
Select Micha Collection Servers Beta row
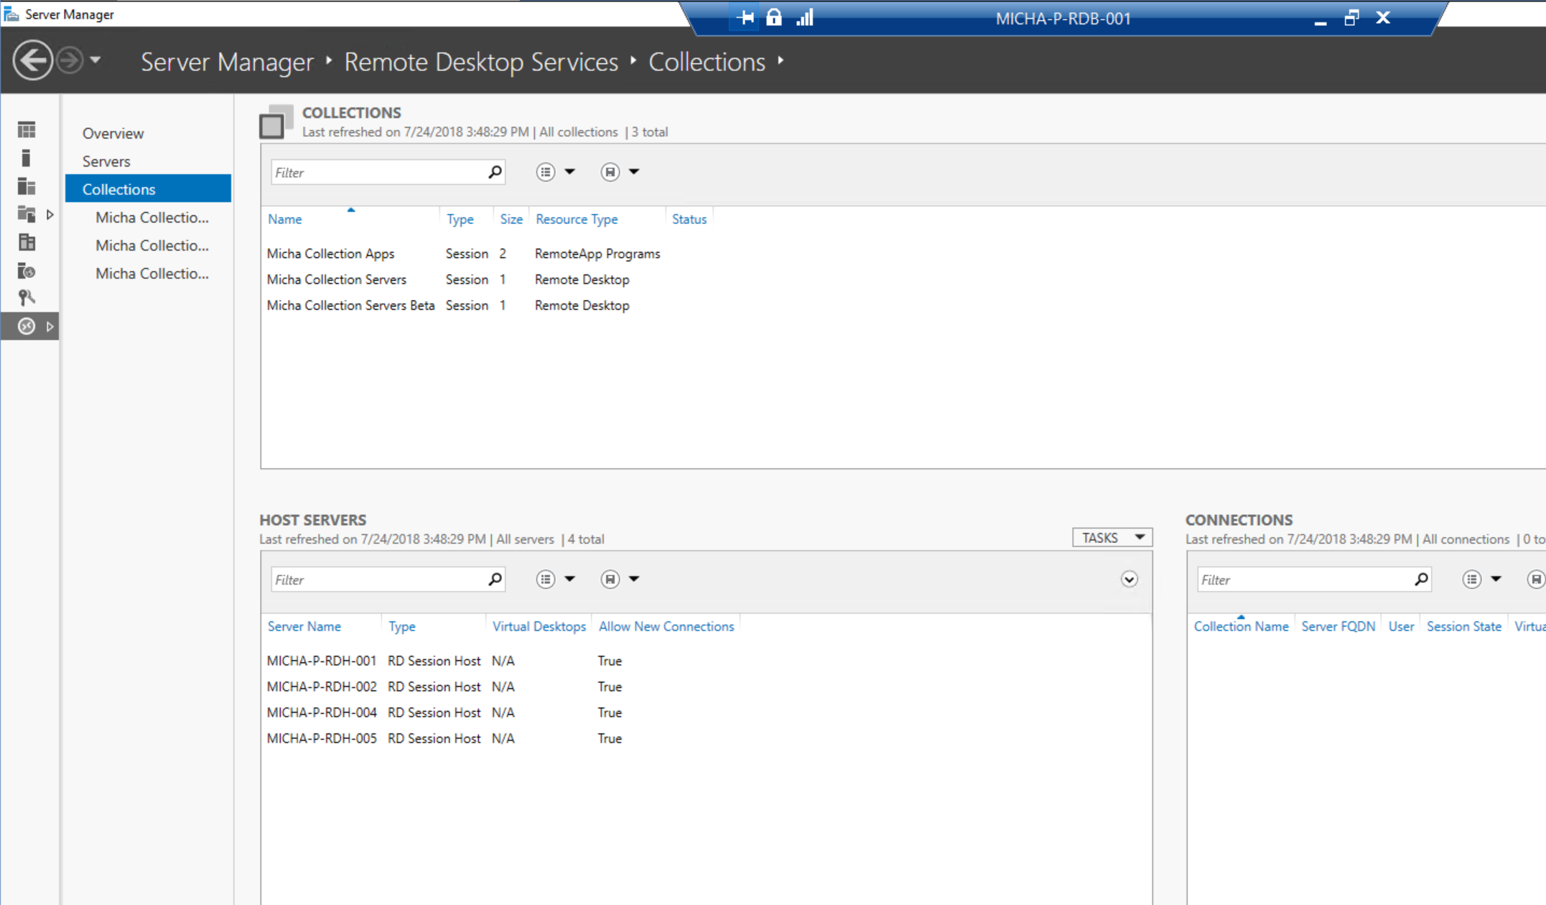pos(449,305)
